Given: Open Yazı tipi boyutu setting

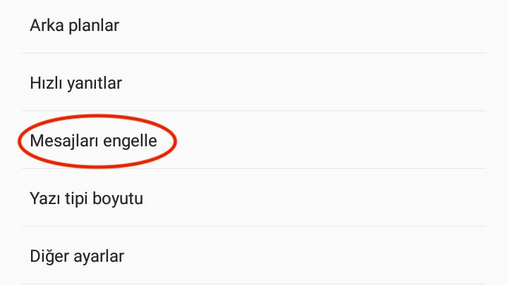Looking at the screenshot, I should (x=254, y=198).
